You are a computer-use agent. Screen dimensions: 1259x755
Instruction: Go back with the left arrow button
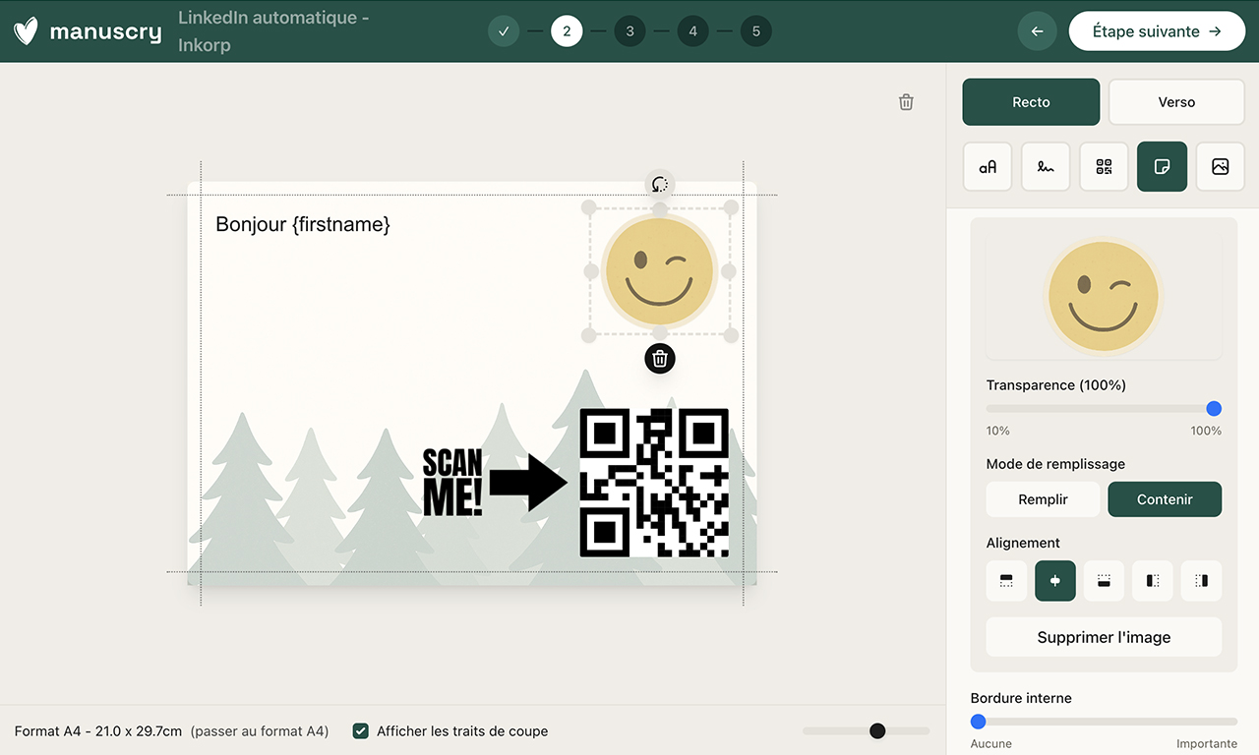click(x=1037, y=31)
